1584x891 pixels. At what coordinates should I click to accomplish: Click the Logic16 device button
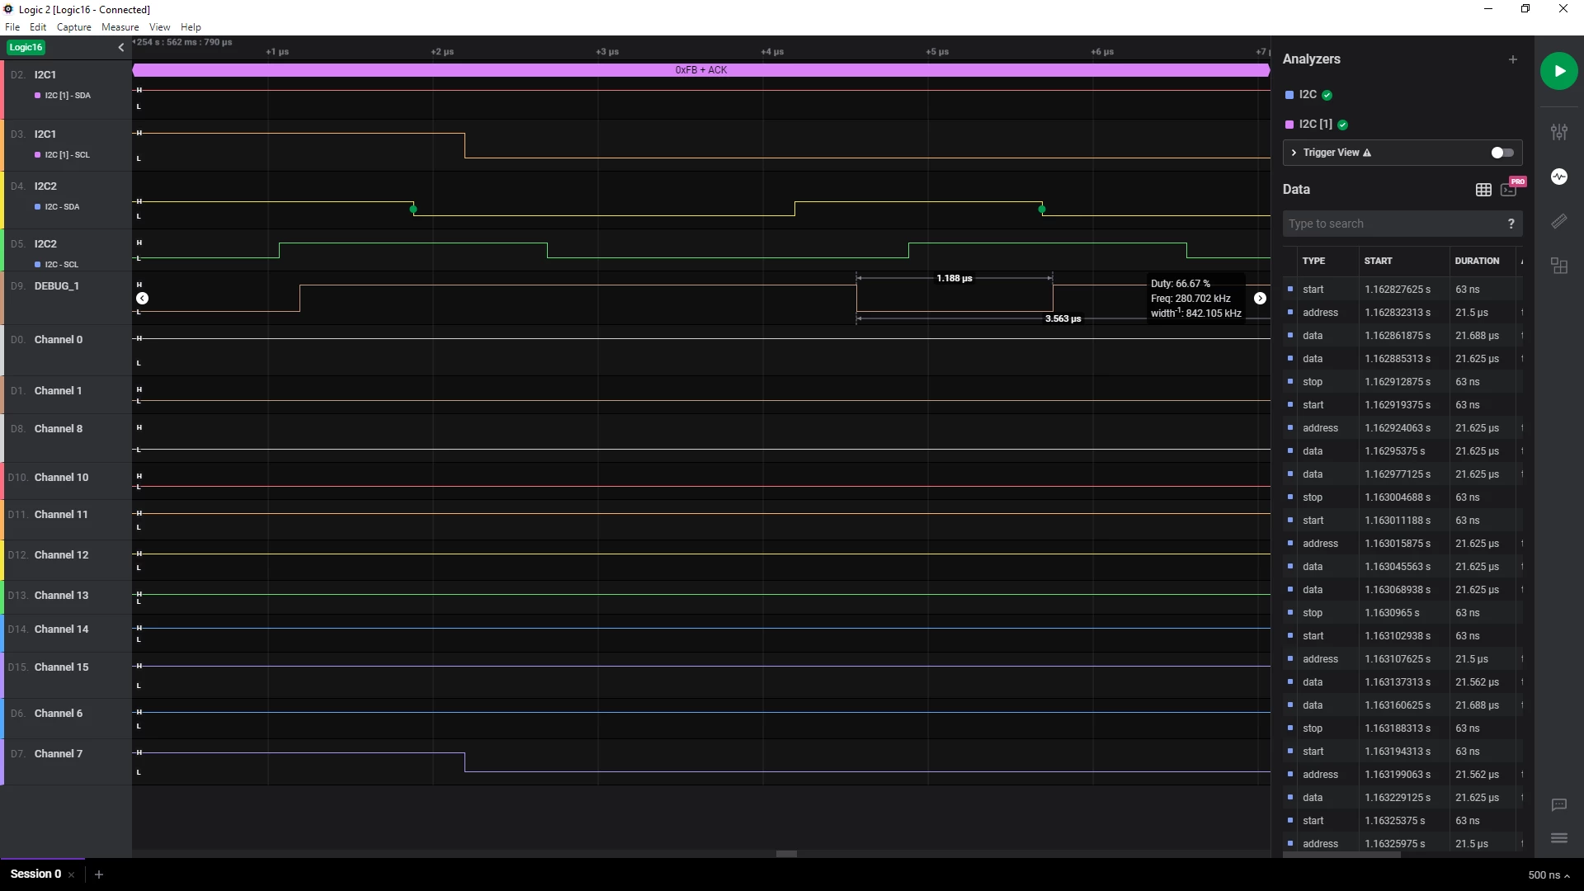tap(26, 48)
